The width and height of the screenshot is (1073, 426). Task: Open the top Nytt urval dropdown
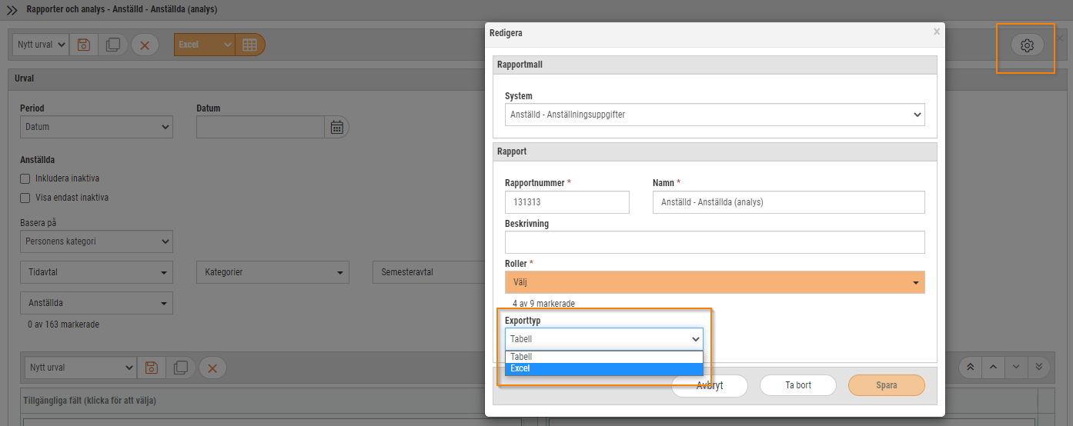point(40,45)
